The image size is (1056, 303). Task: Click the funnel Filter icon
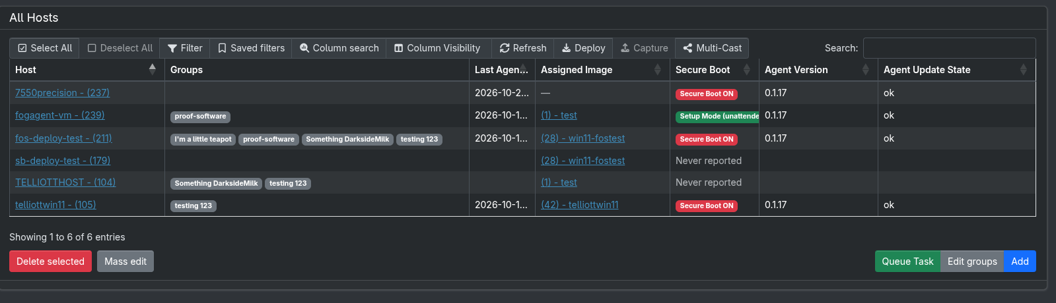pyautogui.click(x=172, y=48)
